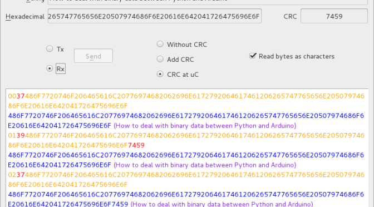Screen dimensions: 374x207
Task: Click the log line starting with 0139
Action: point(186,140)
